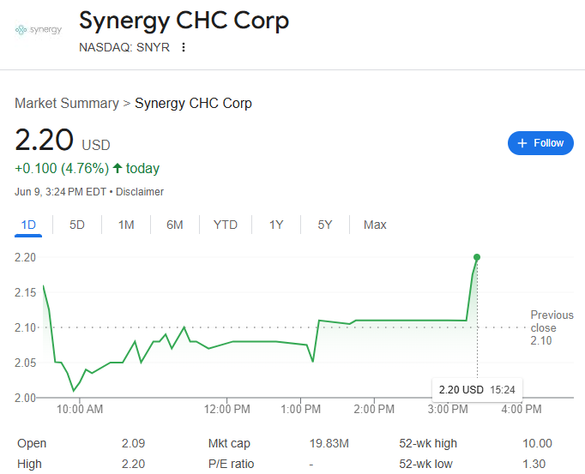585x474 pixels.
Task: Switch to the 1M chart tab
Action: pos(126,225)
